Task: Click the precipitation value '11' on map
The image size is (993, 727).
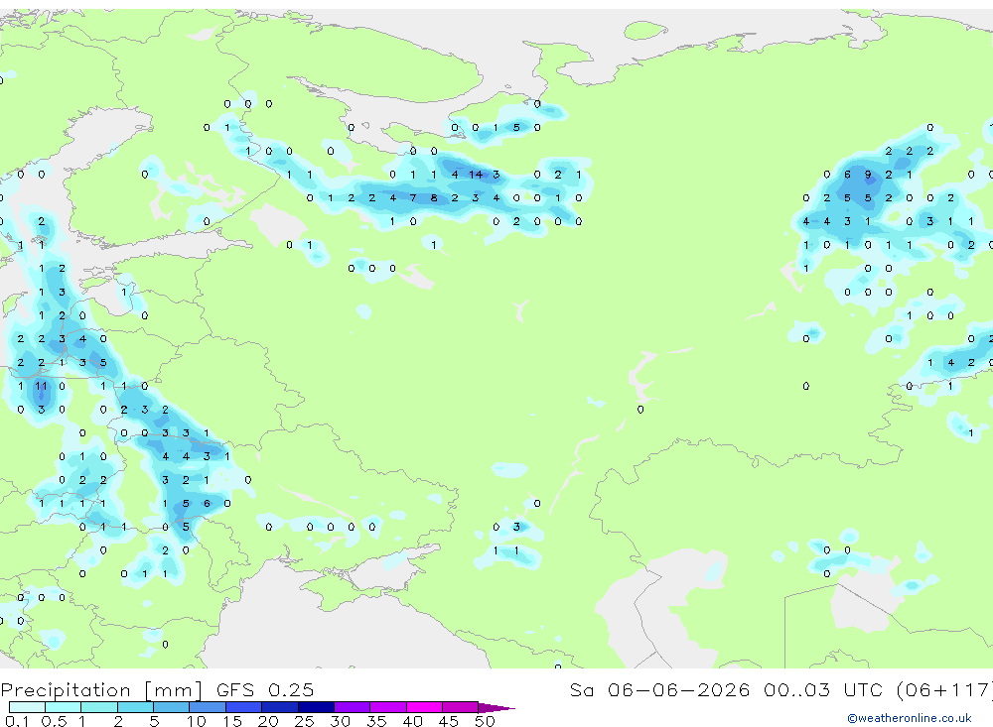Action: (41, 386)
